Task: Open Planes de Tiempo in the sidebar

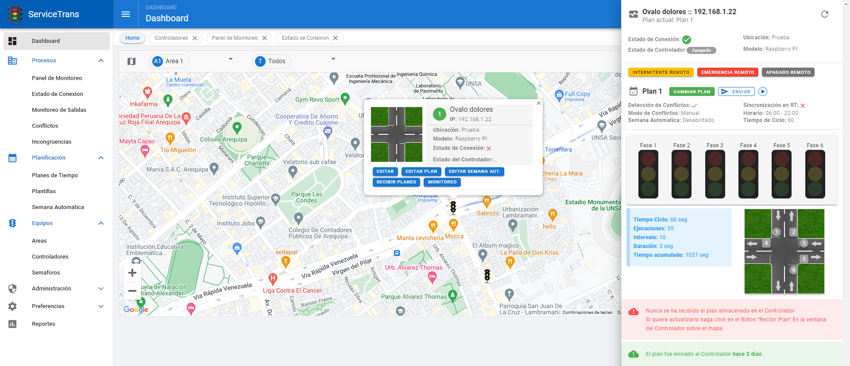Action: pyautogui.click(x=55, y=175)
